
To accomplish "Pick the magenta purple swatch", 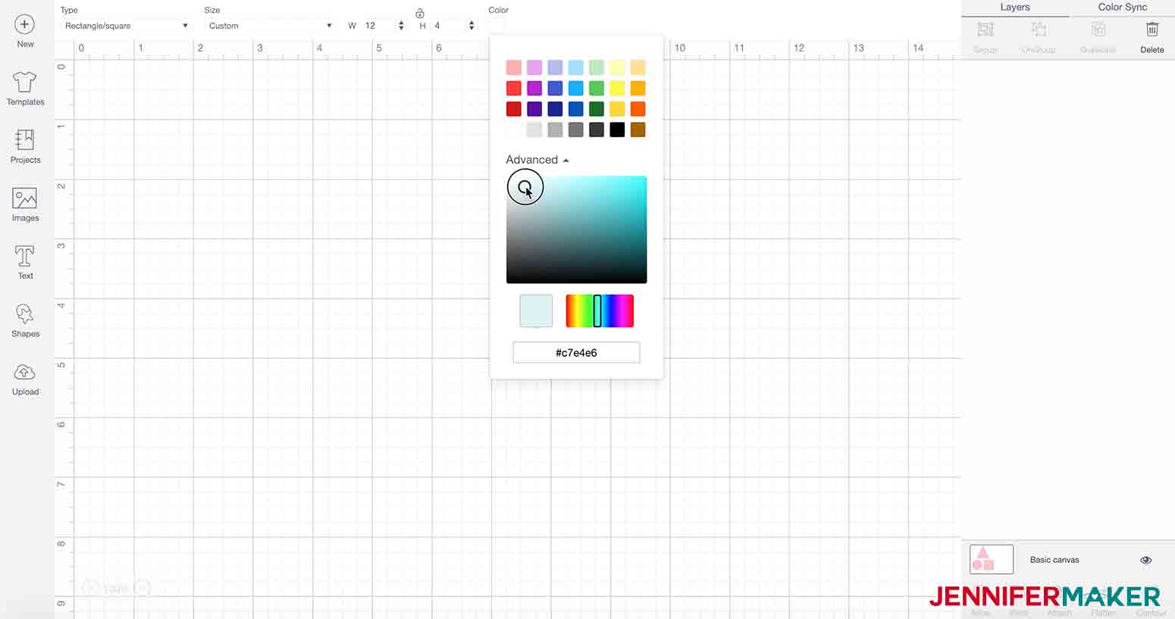I will point(534,88).
